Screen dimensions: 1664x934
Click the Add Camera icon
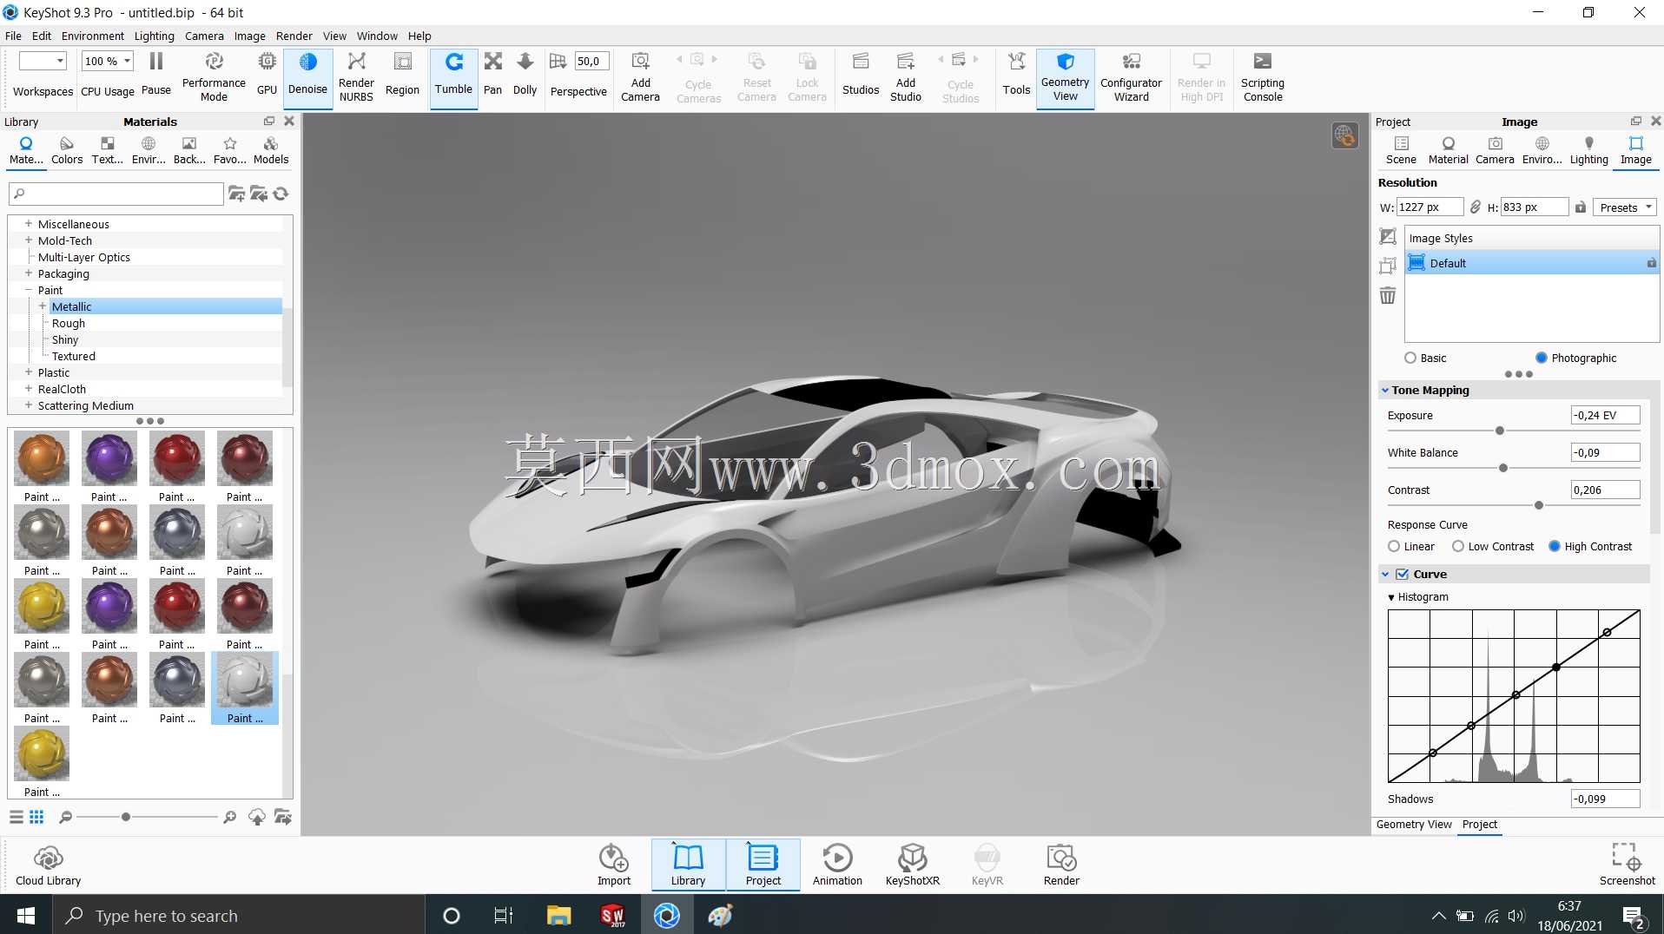tap(640, 76)
